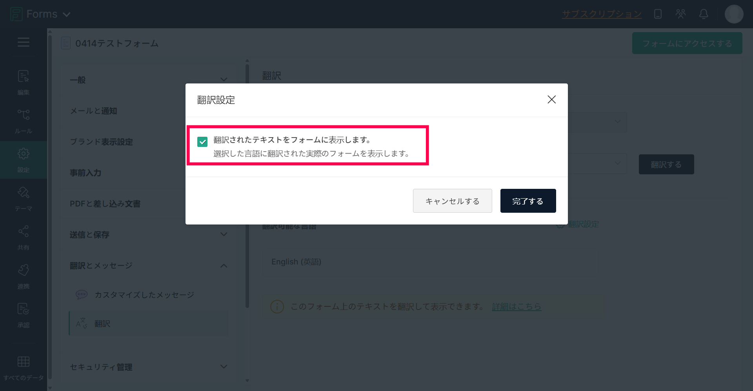Screen dimensions: 753x391
Task: Open the サブスクリプション link
Action: 602,14
